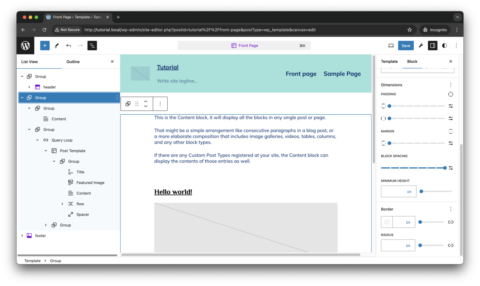
Task: Select parent block via Group icon in block toolbar
Action: coord(127,104)
